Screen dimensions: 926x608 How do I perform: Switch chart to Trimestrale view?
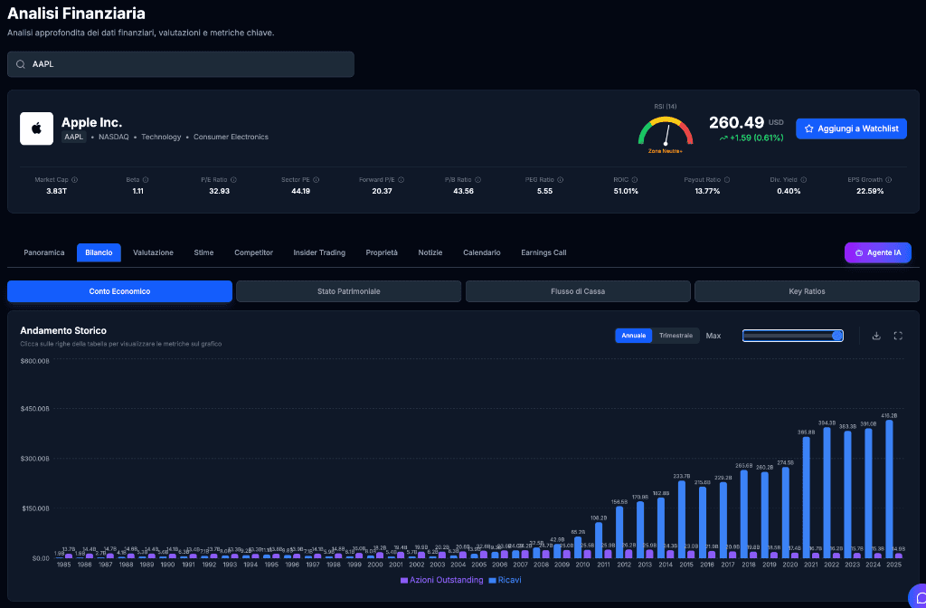676,336
